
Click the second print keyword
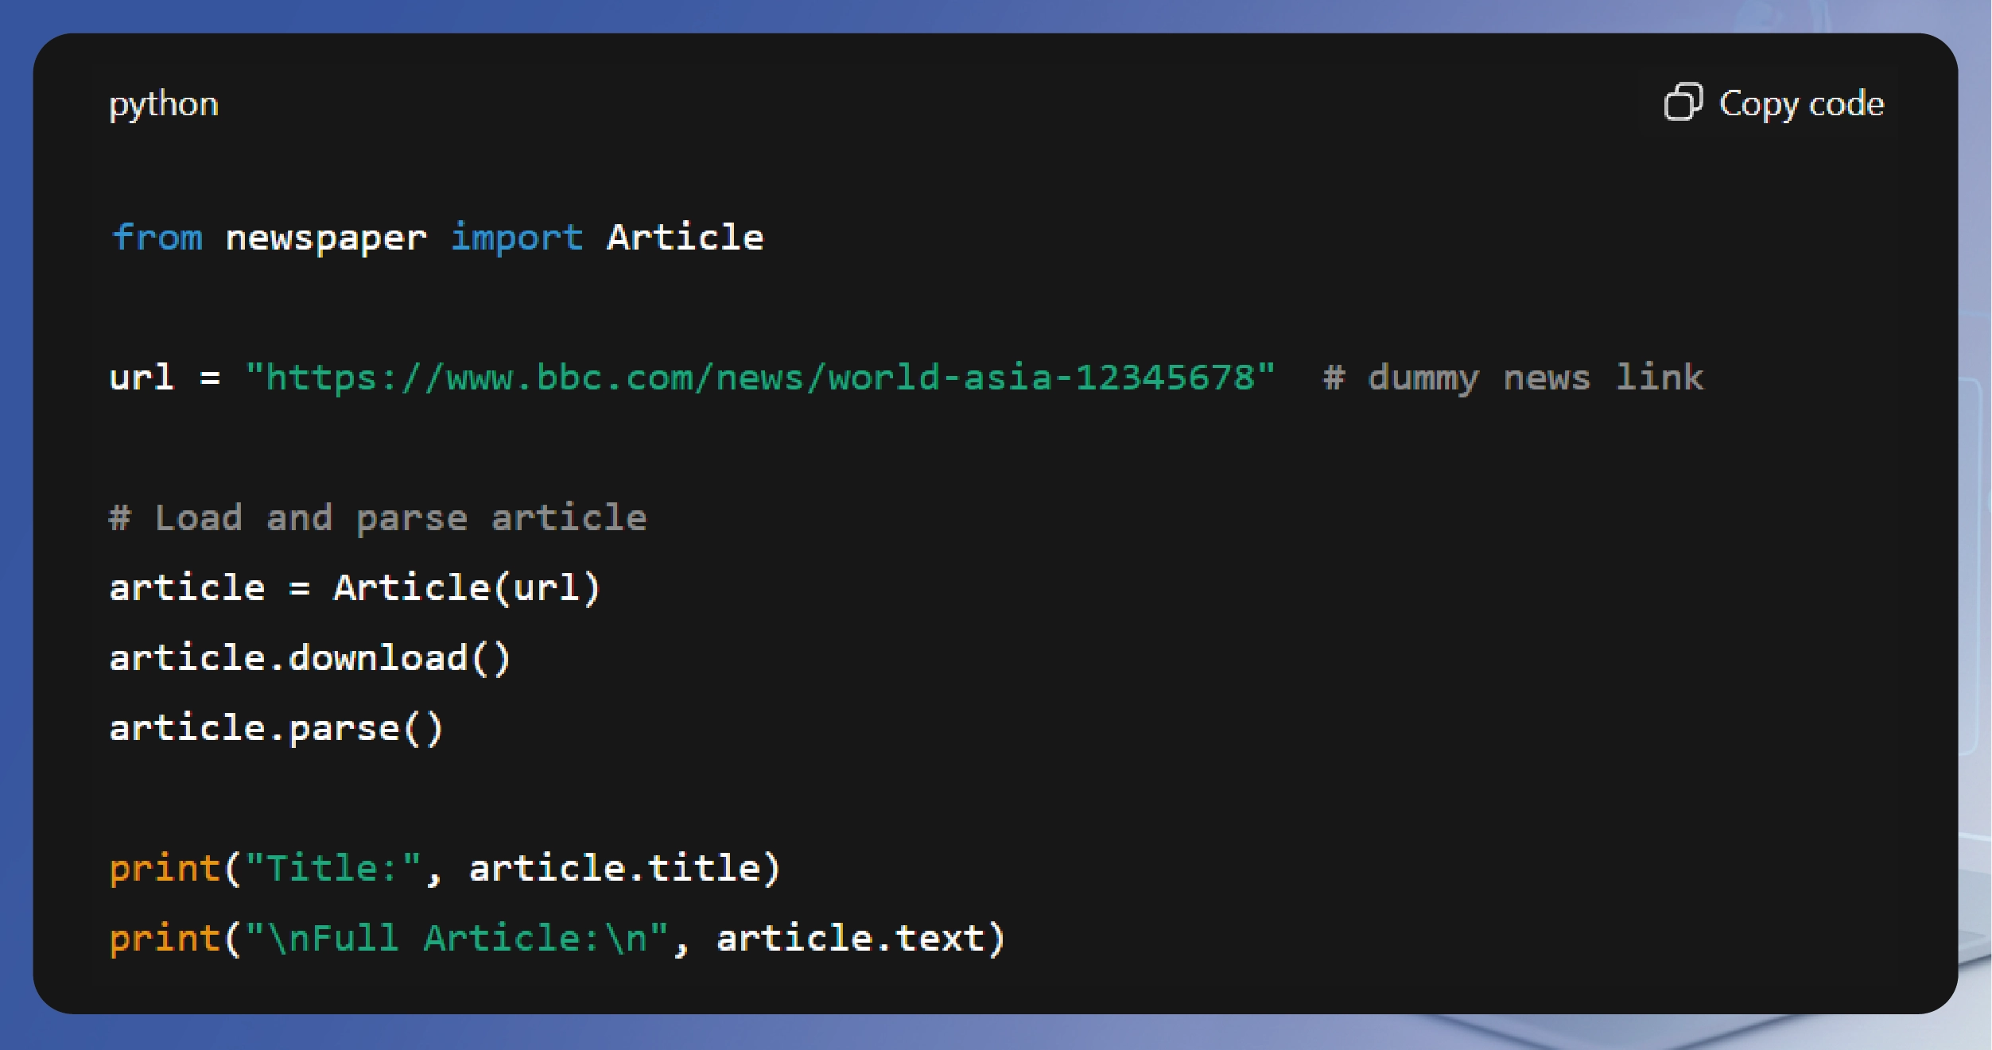point(165,938)
